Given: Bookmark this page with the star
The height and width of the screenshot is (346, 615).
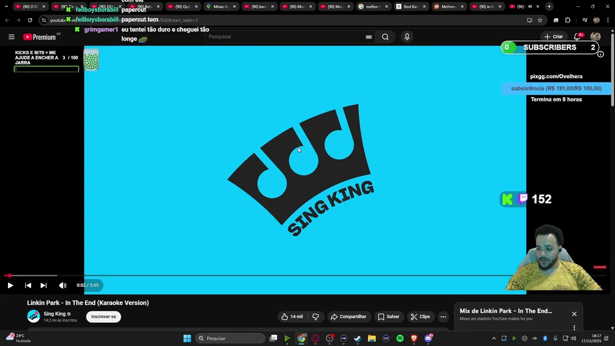Looking at the screenshot, I should point(540,20).
